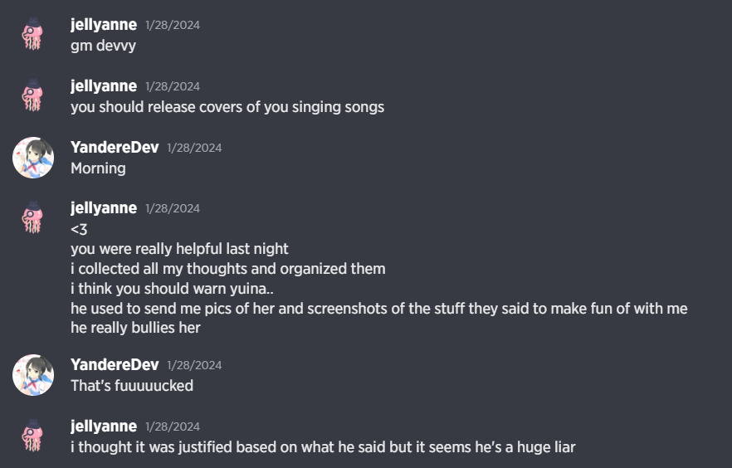Click the timestamp on YandereDev's "That's fuuuuucked" message

click(x=194, y=366)
